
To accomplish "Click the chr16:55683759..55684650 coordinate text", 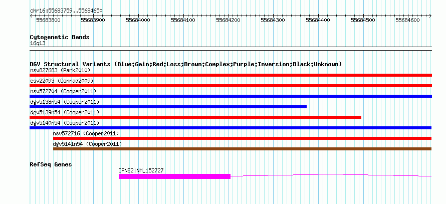I will click(x=66, y=11).
